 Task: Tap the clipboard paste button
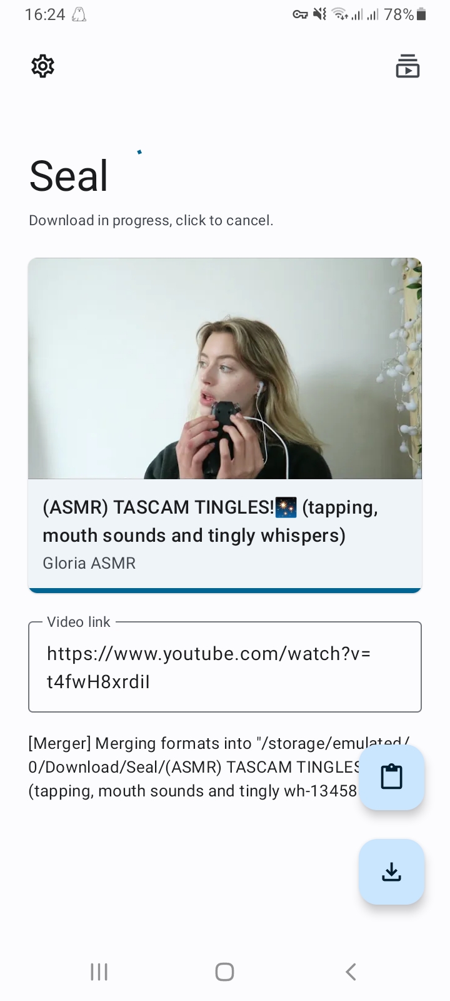pos(392,777)
